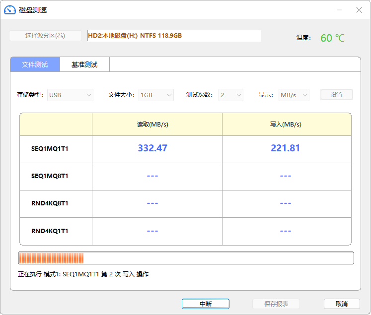Image resolution: width=371 pixels, height=315 pixels.
Task: Click the 选择源分区(卷) button
Action: coord(45,36)
